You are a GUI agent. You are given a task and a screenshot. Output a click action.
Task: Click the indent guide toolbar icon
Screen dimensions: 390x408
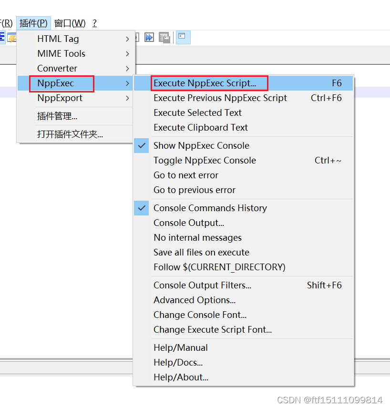click(2, 37)
